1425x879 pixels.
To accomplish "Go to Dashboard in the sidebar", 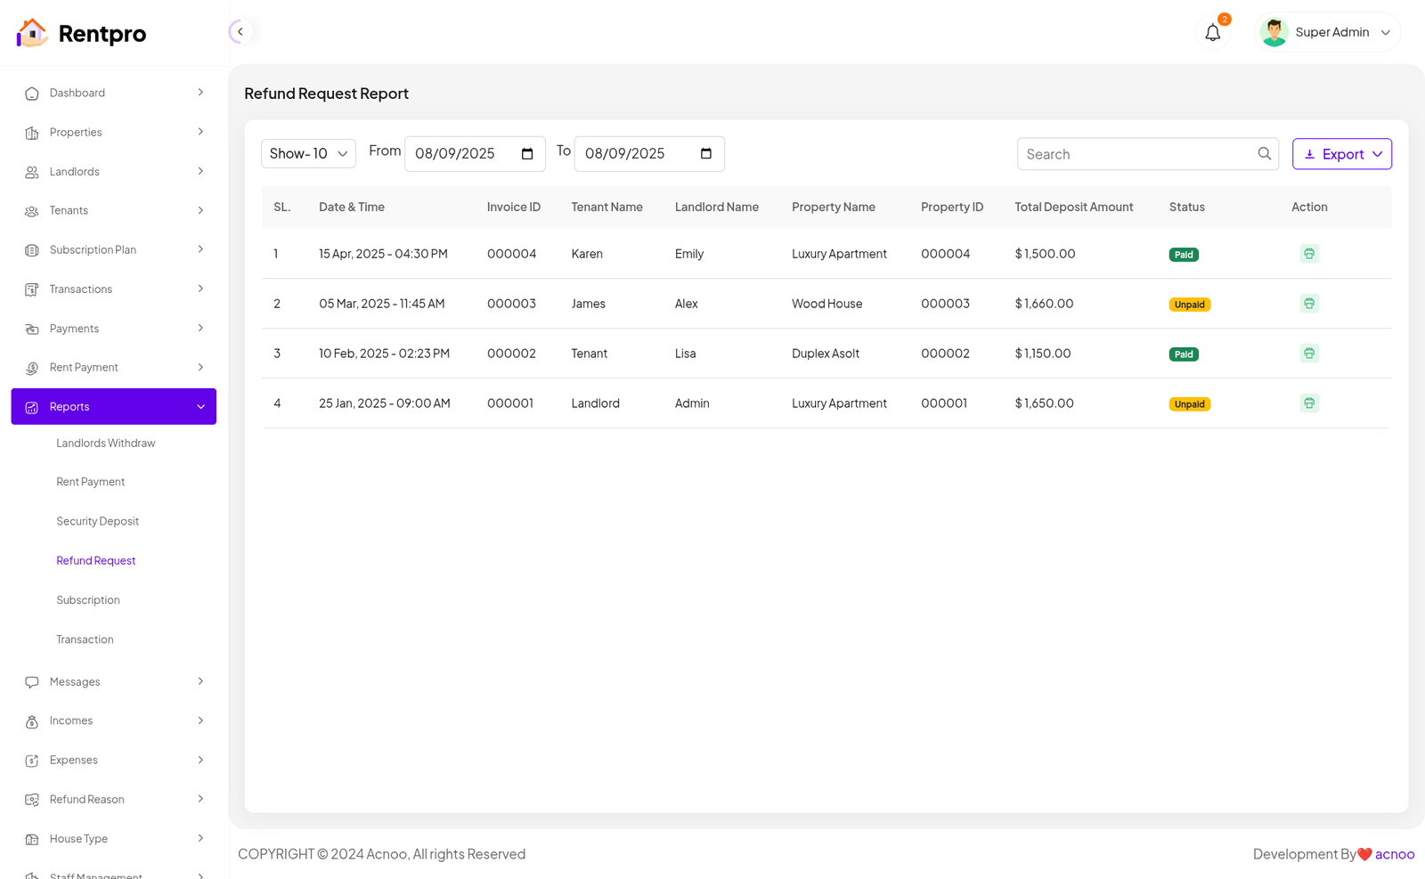I will click(77, 94).
